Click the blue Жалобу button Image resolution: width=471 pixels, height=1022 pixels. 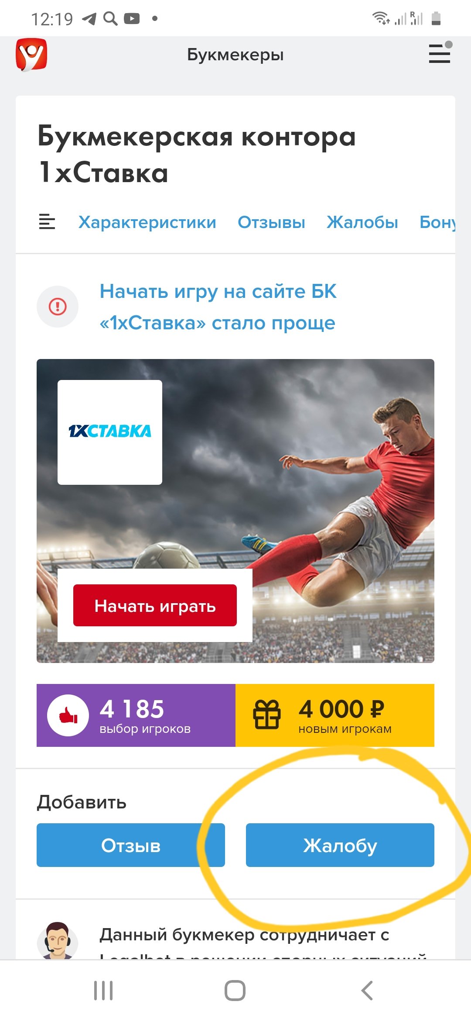coord(340,845)
